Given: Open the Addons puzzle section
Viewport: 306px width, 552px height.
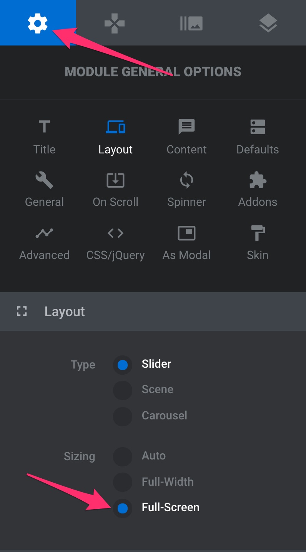Looking at the screenshot, I should click(x=258, y=189).
